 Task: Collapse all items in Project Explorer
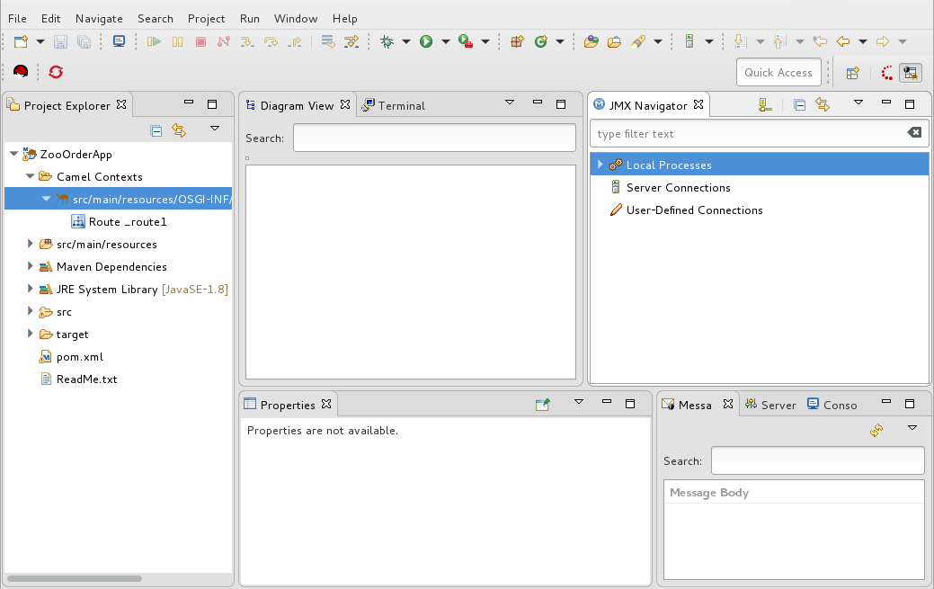tap(156, 130)
